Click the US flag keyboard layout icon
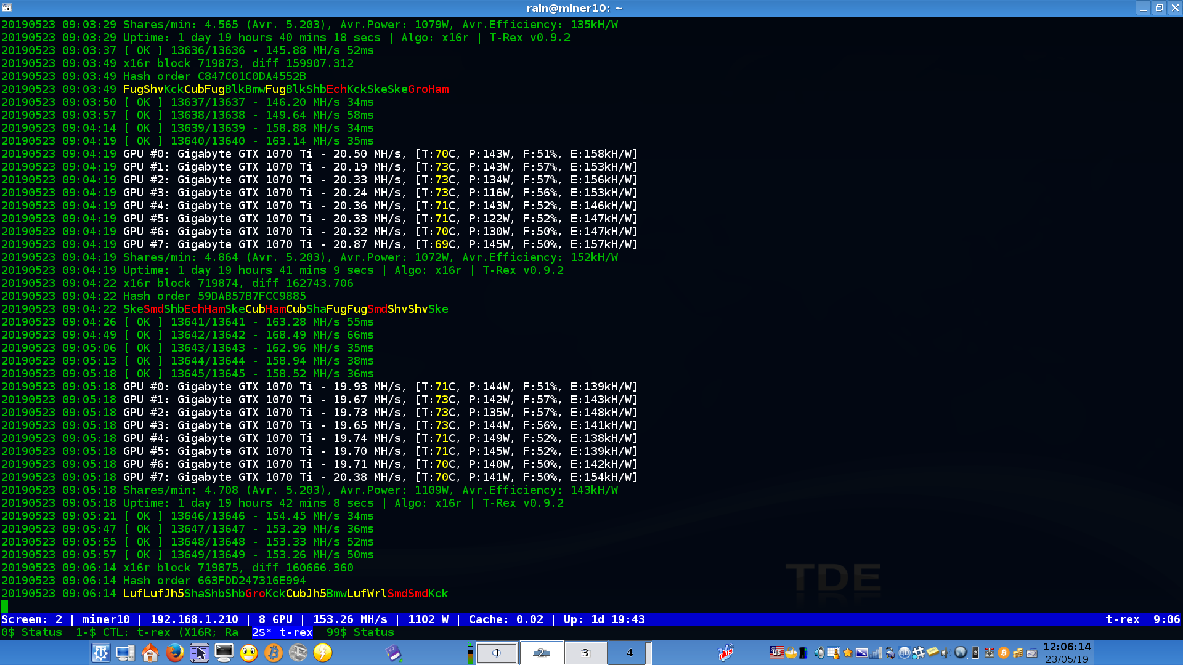This screenshot has width=1183, height=665. pyautogui.click(x=777, y=653)
